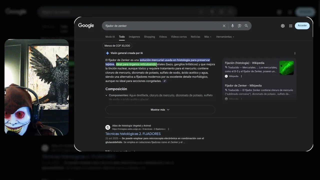This screenshot has height=180, width=320.
Task: Click the magnifying glass search icon
Action: pyautogui.click(x=246, y=26)
